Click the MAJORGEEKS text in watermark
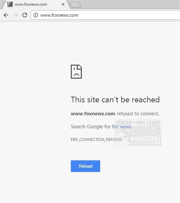 click(145, 139)
